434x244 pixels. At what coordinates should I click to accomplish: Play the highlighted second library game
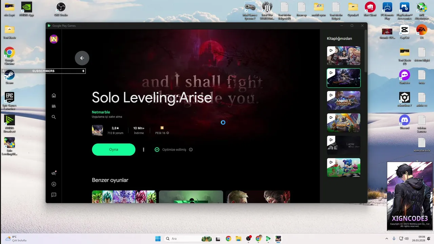pyautogui.click(x=343, y=78)
